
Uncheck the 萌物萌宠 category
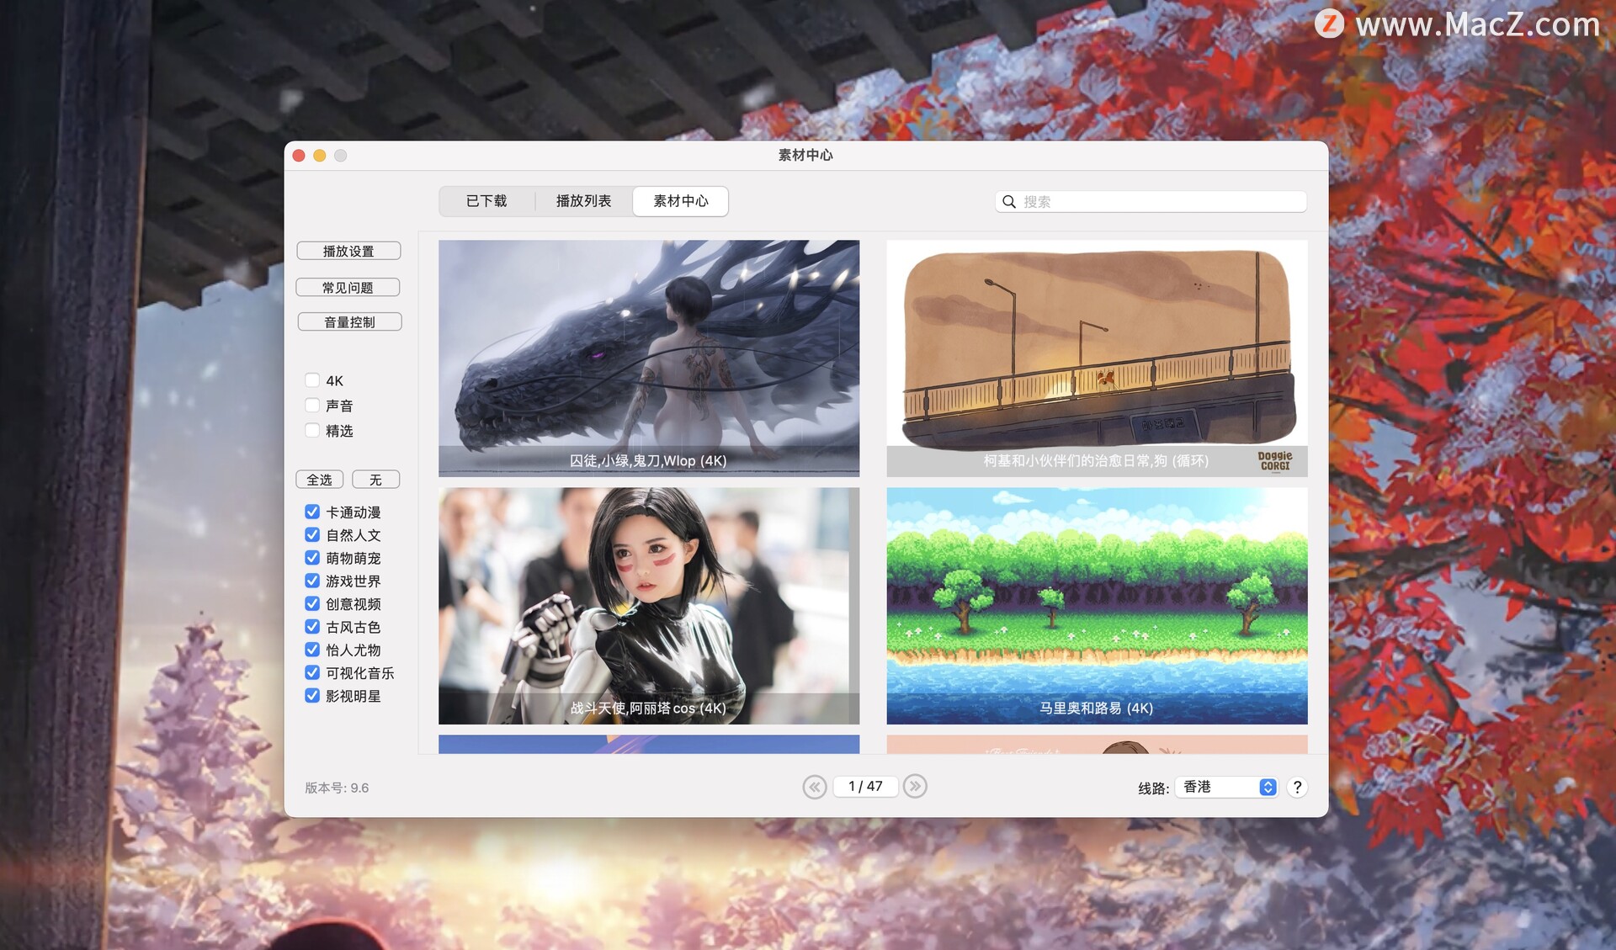click(x=312, y=558)
